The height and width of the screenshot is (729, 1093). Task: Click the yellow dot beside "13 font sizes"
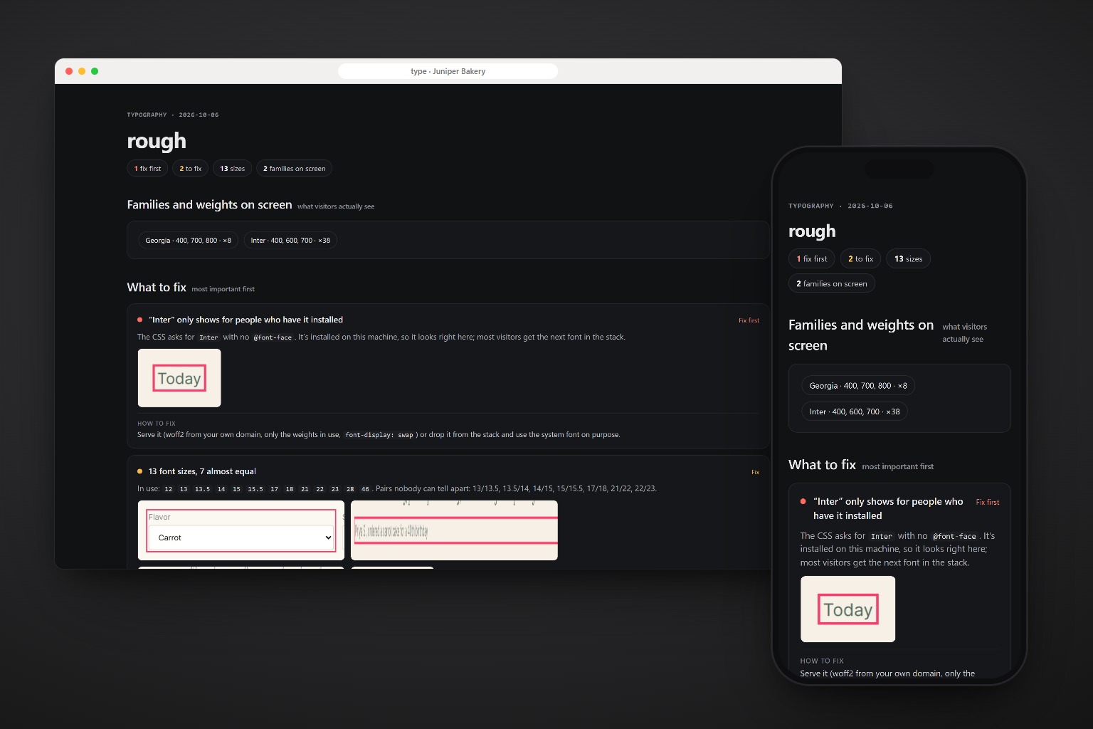[139, 471]
